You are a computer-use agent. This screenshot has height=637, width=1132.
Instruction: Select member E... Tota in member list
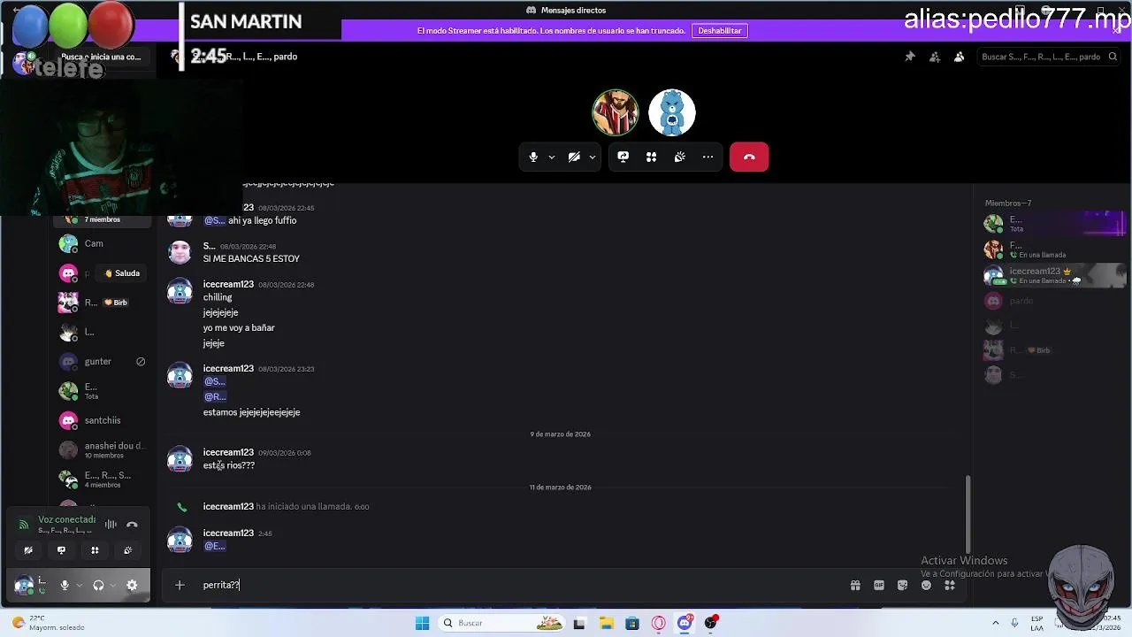1054,223
